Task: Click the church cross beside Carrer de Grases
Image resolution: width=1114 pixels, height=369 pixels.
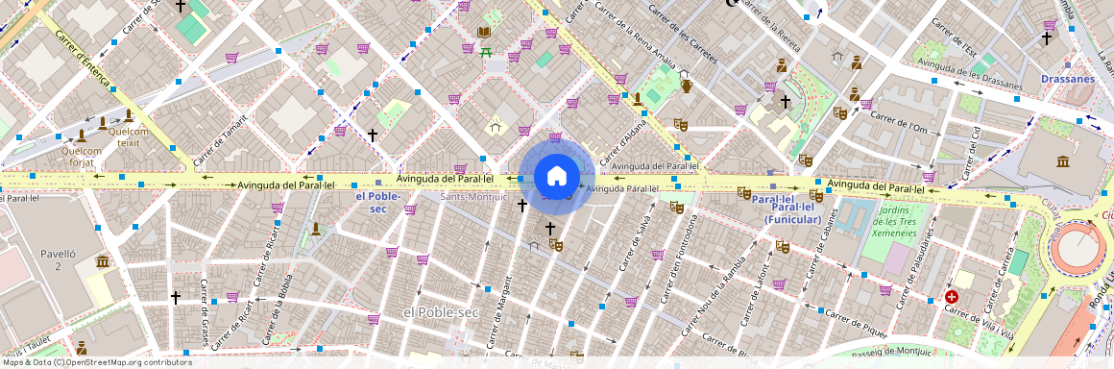Action: point(176,297)
